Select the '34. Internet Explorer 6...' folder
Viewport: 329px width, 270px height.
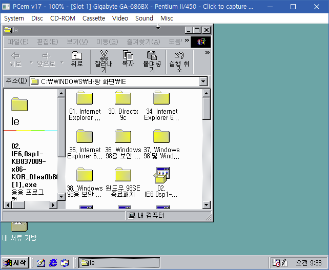161,106
